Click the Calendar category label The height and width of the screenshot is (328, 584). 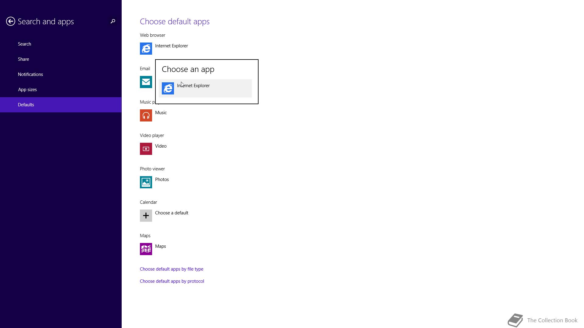coord(148,202)
